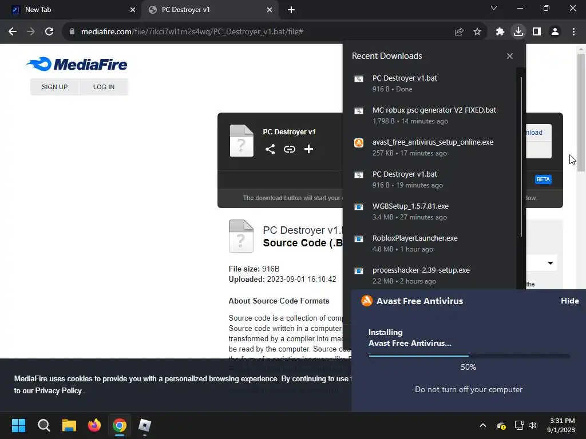586x439 pixels.
Task: Toggle the Chrome downloads toolbar icon
Action: click(518, 32)
